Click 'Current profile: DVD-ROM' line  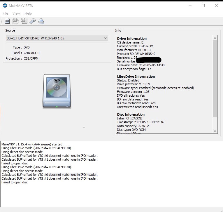(x=135, y=46)
